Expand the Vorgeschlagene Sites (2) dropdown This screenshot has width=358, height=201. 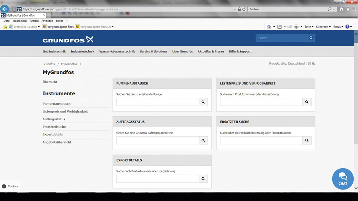[x=112, y=27]
